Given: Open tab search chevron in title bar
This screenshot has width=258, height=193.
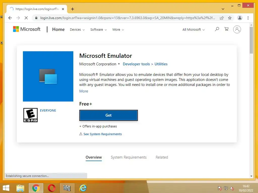Looking at the screenshot, I should click(223, 9).
